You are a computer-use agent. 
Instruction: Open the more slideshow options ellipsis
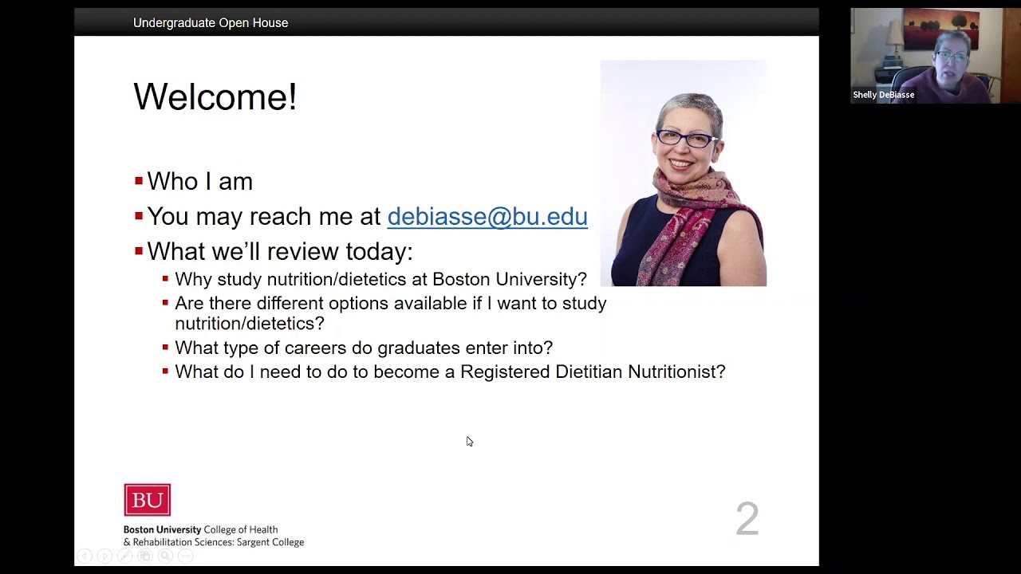tap(185, 556)
